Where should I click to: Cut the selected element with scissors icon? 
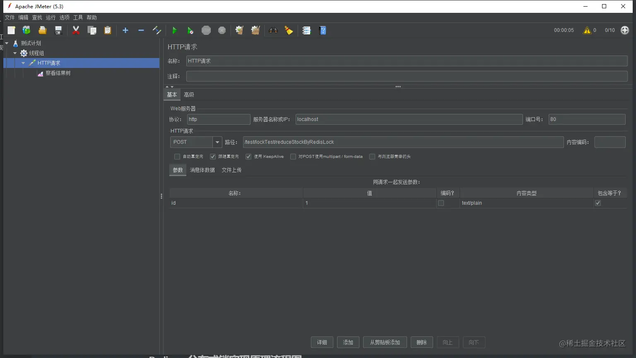coord(76,30)
